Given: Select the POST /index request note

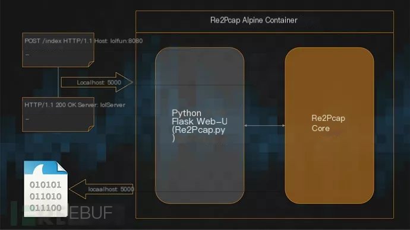Looking at the screenshot, I should 58,50.
